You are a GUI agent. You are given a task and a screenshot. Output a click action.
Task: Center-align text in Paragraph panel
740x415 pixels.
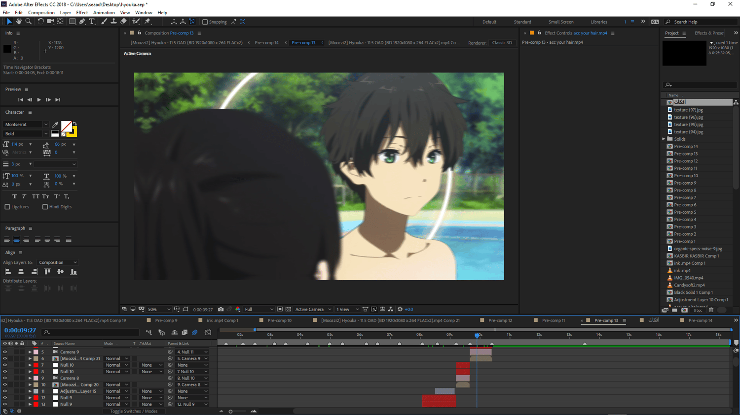click(16, 239)
